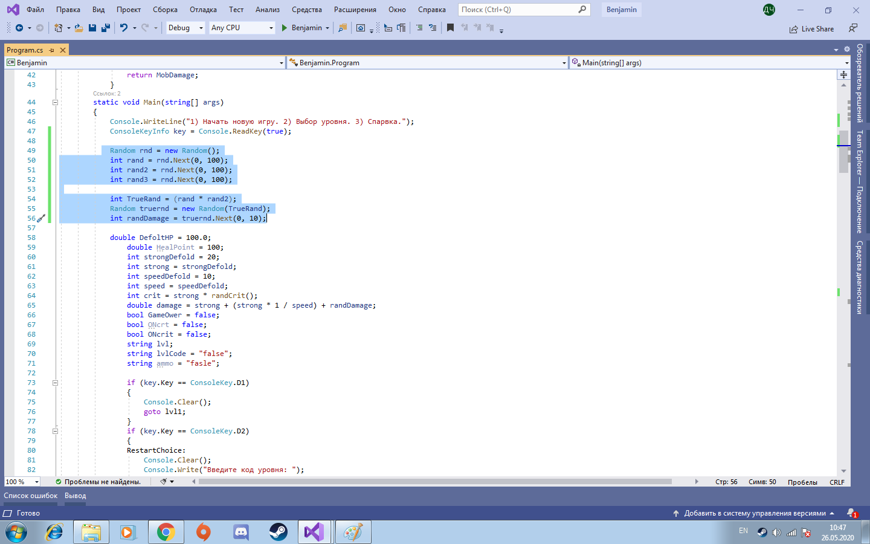Click the Save All (double floppy) icon
Viewport: 870px width, 544px height.
point(106,28)
